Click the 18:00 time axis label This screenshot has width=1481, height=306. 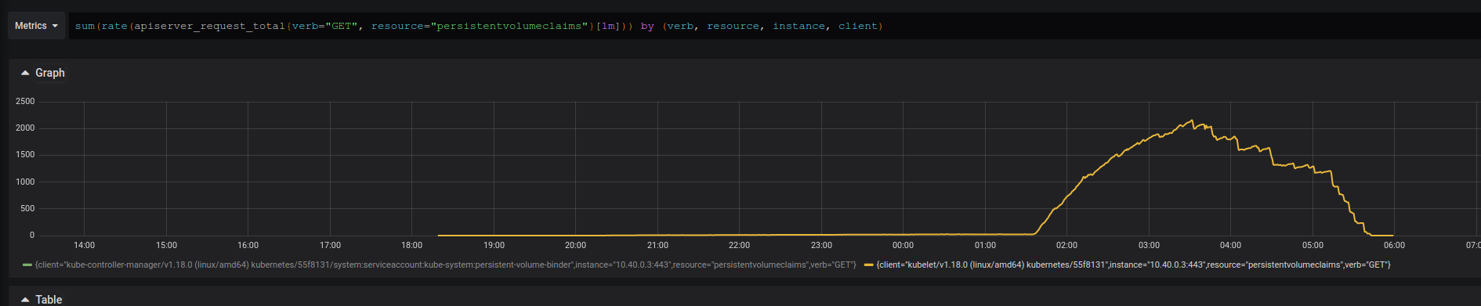411,245
